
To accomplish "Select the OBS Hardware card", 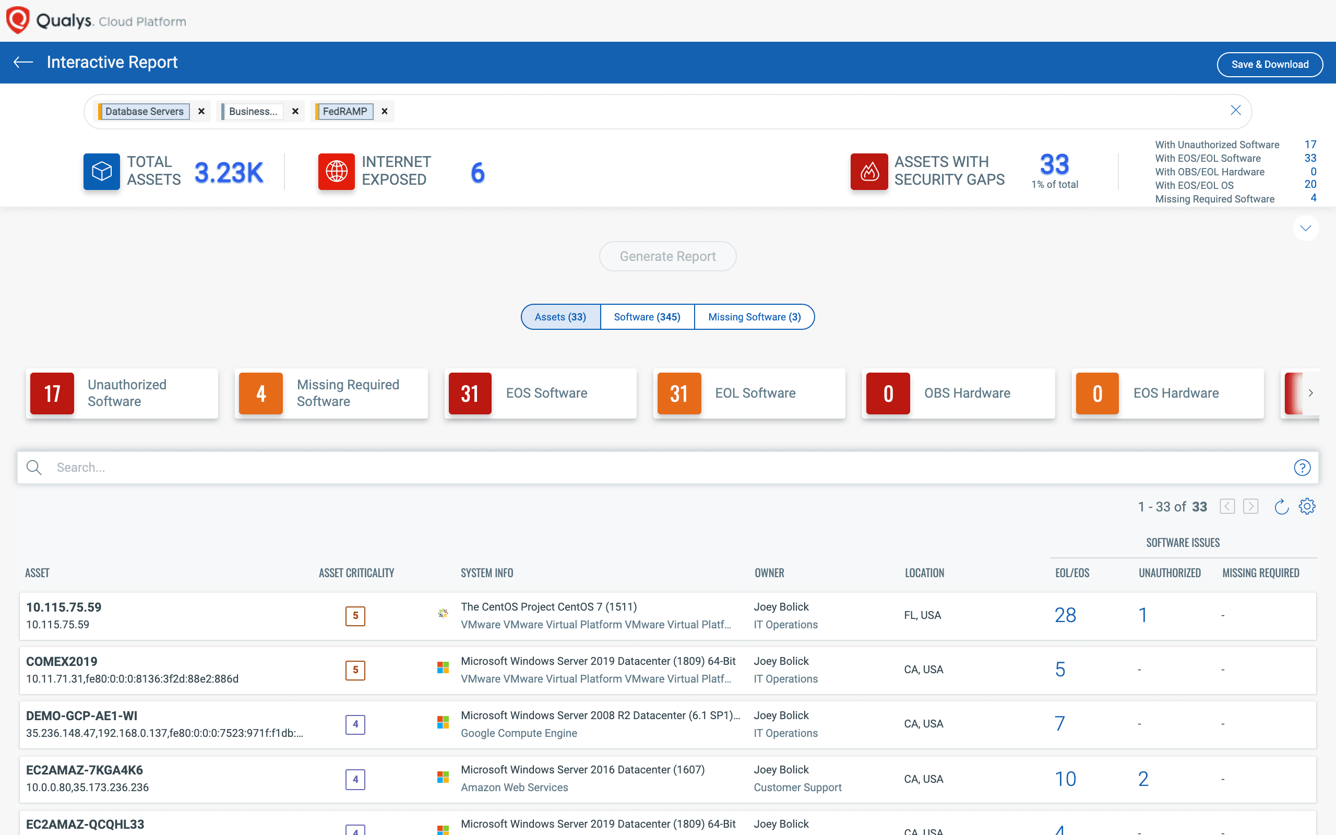I will (x=958, y=393).
